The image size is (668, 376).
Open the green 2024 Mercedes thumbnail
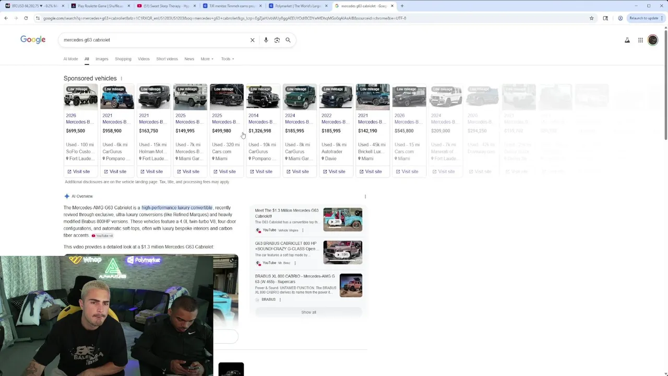pos(300,97)
